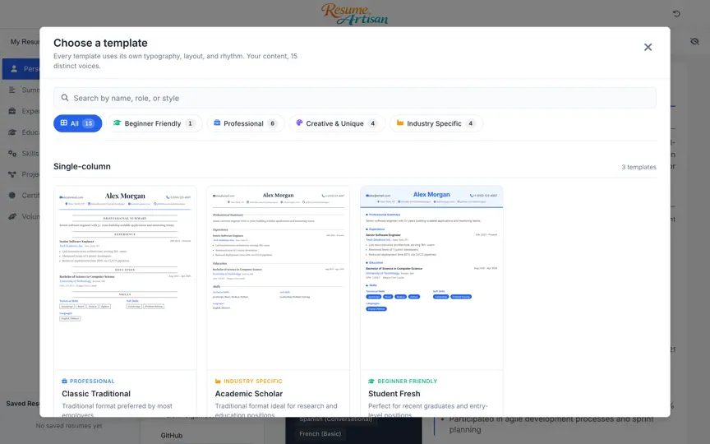Screen dimensions: 710x444
Task: Open the Education icon in sidebar
Action: click(x=12, y=132)
